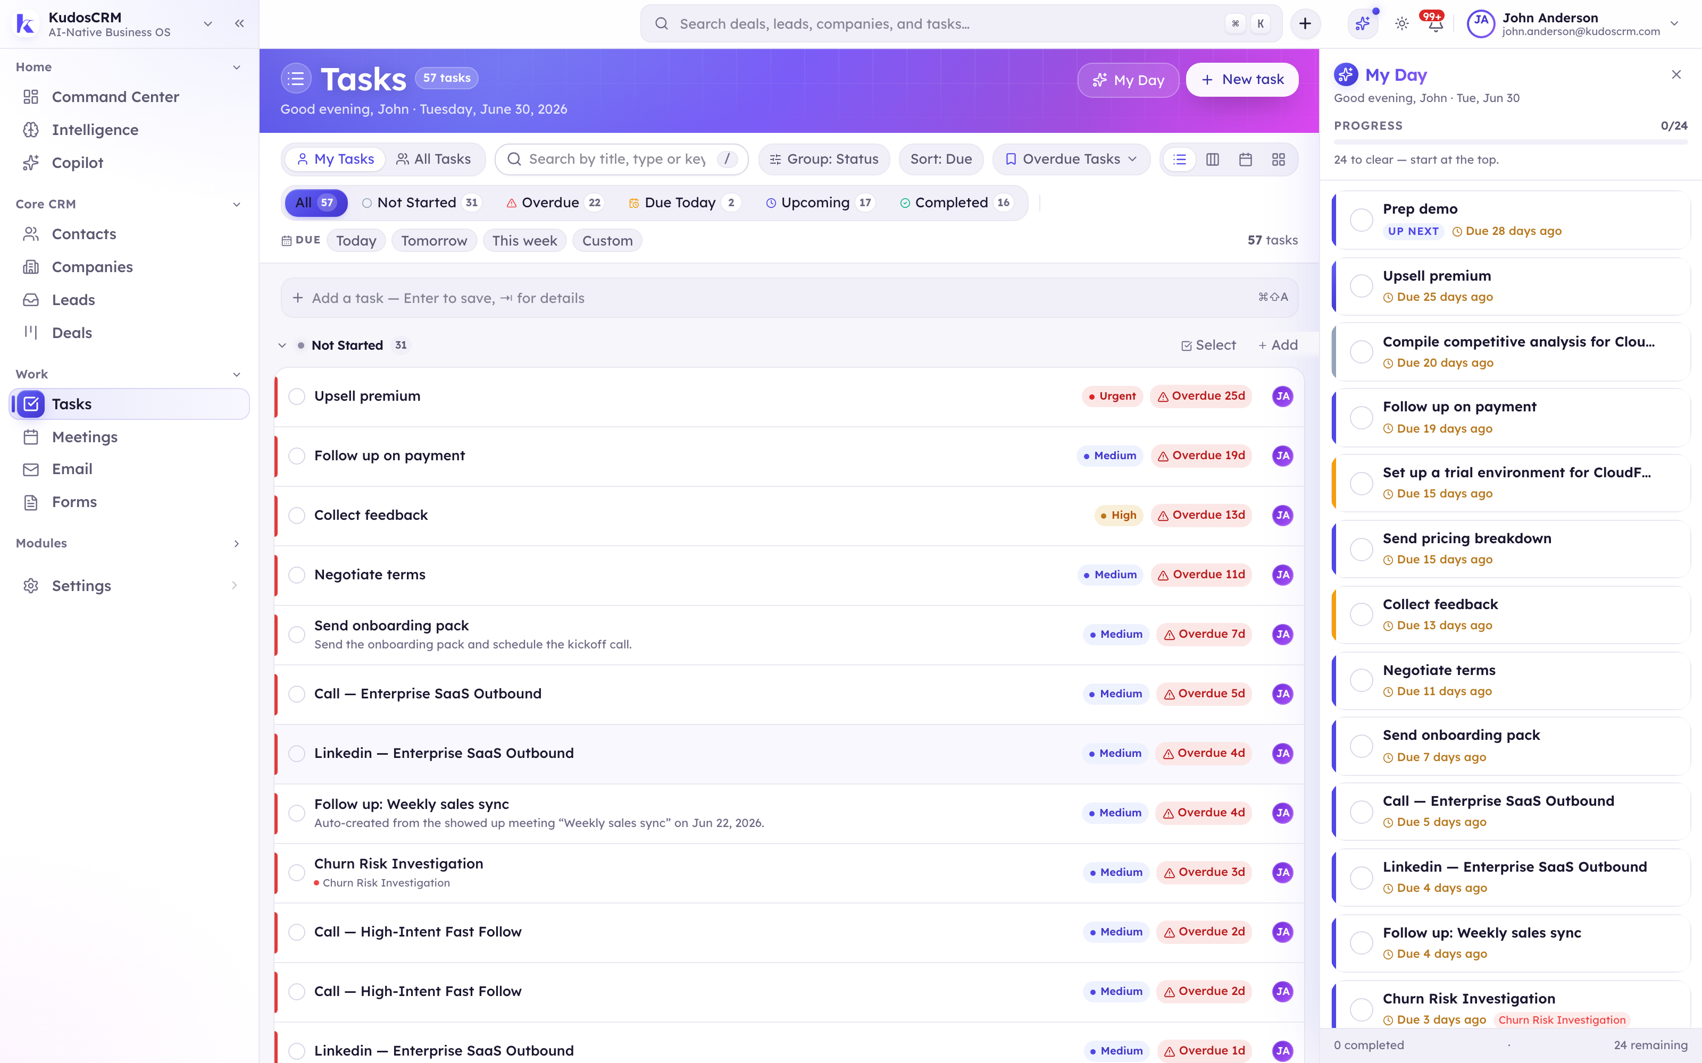
Task: Expand the Settings sidebar item
Action: tap(234, 586)
